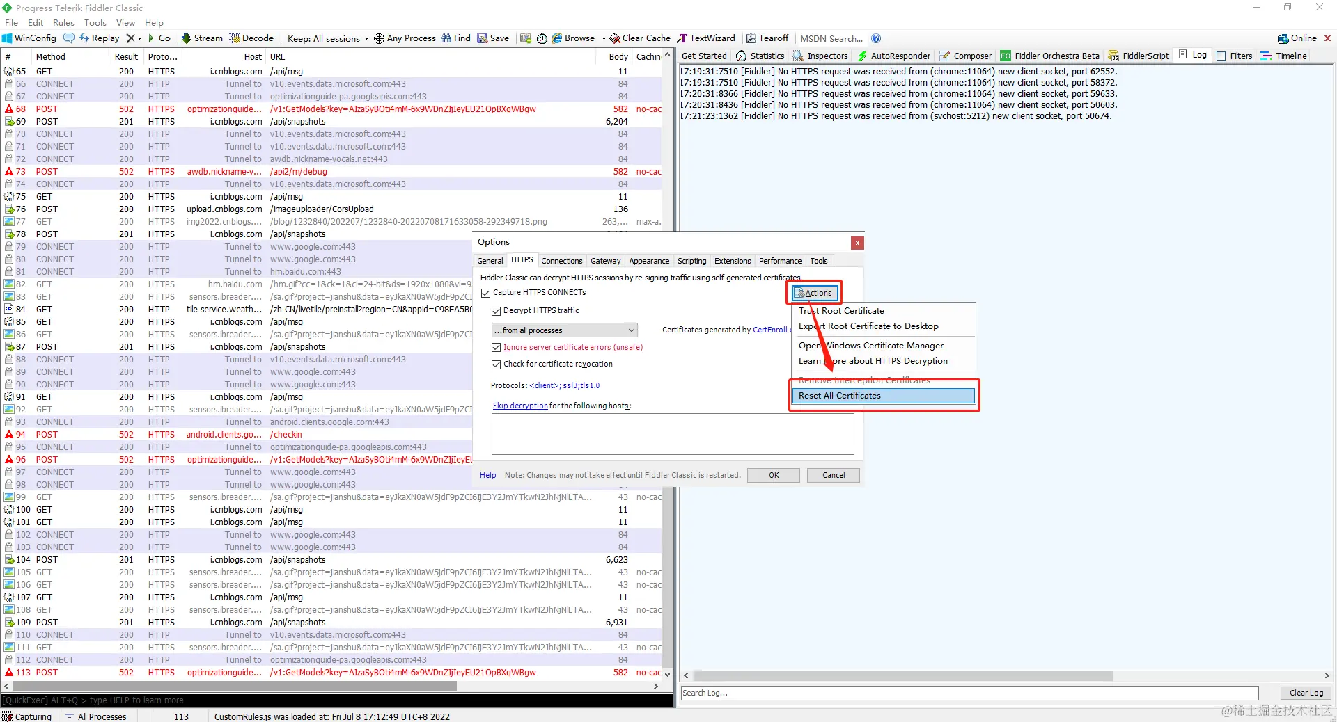Viewport: 1337px width, 722px height.
Task: Open the Help menu in menu bar
Action: [x=154, y=22]
